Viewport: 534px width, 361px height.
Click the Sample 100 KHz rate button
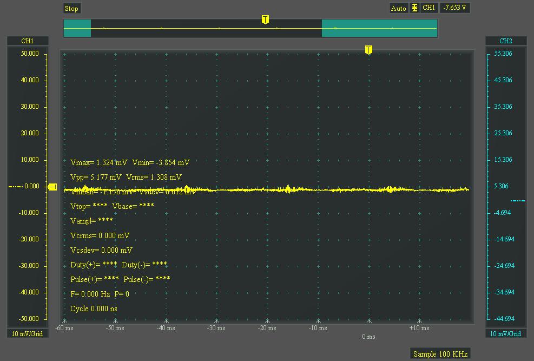439,354
